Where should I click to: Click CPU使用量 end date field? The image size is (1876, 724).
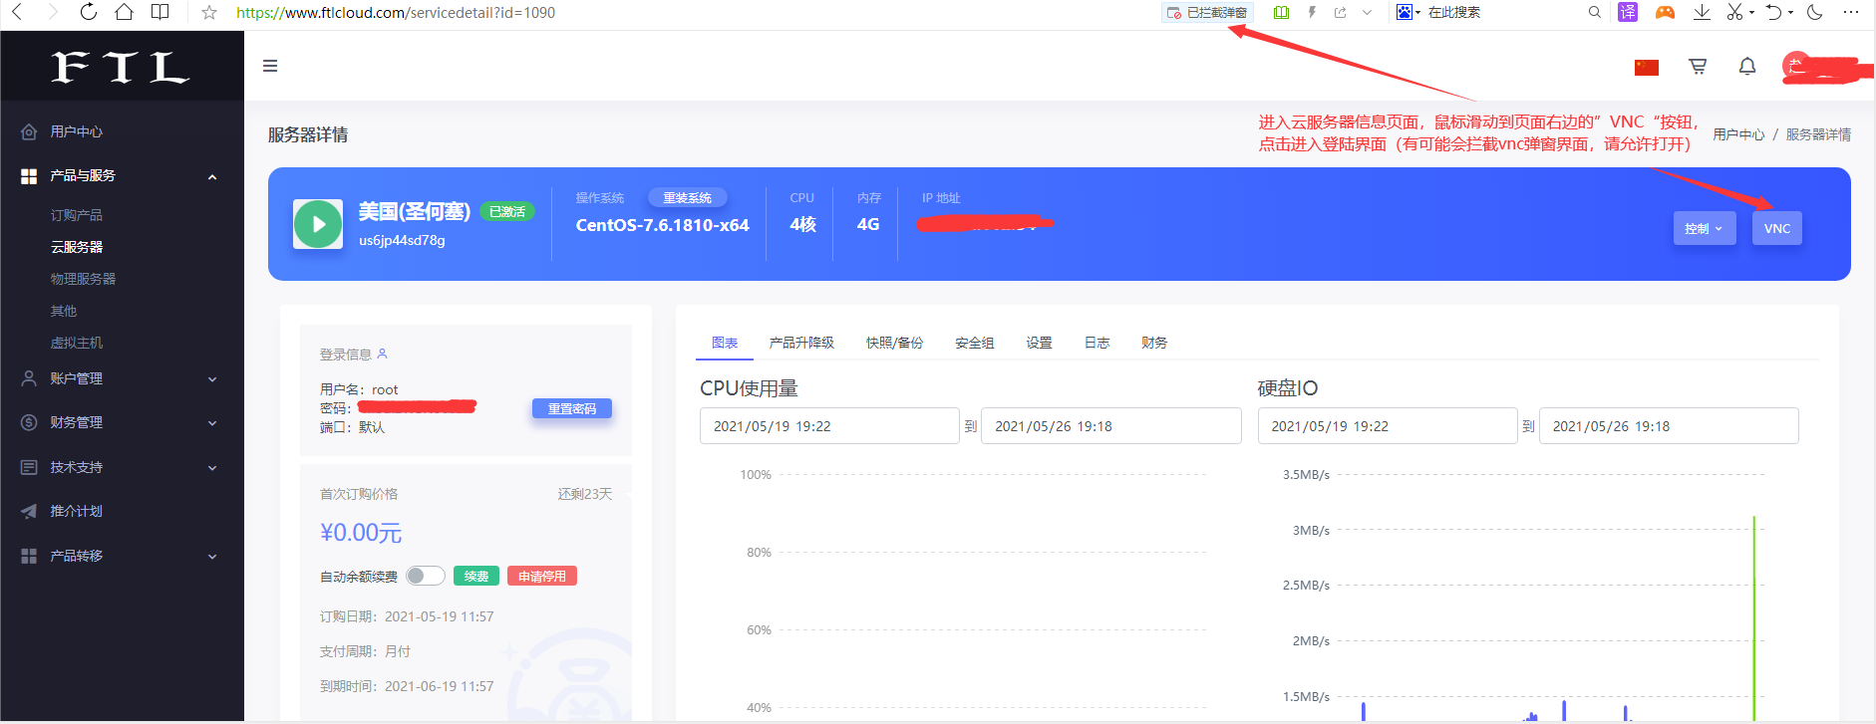pyautogui.click(x=1111, y=426)
